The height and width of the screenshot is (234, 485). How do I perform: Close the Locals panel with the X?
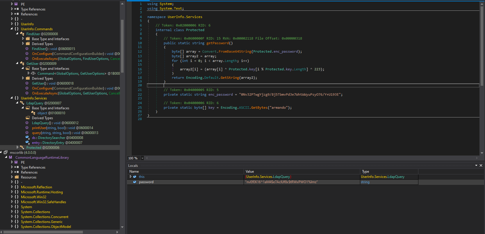481,165
